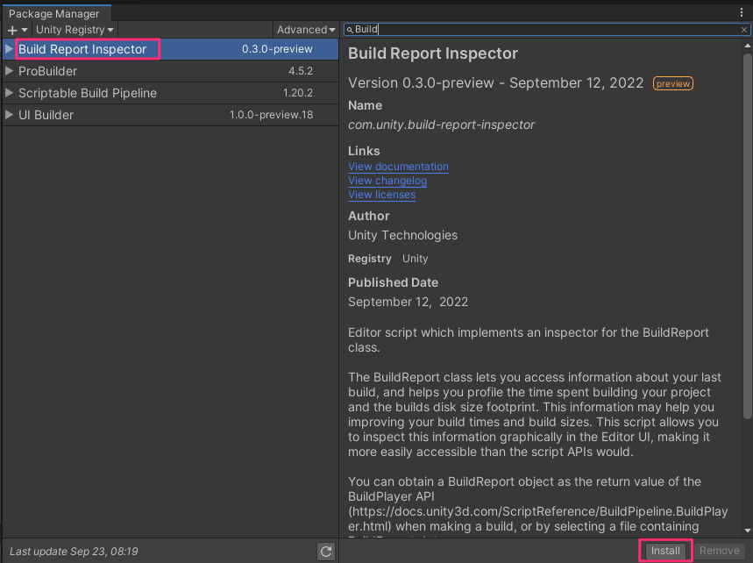
Task: Open the kebab options menu in the Package Manager
Action: click(742, 13)
